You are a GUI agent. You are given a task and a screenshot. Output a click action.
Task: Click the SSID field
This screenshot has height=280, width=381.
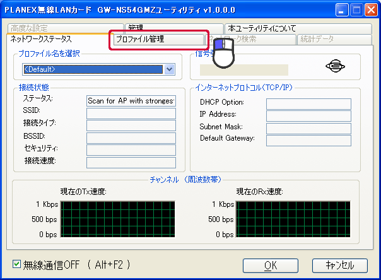pyautogui.click(x=131, y=113)
